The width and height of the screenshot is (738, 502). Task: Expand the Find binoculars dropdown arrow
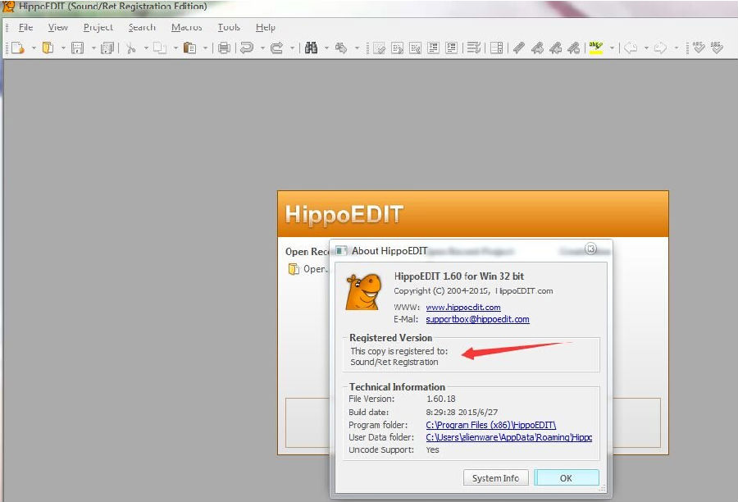[x=326, y=48]
